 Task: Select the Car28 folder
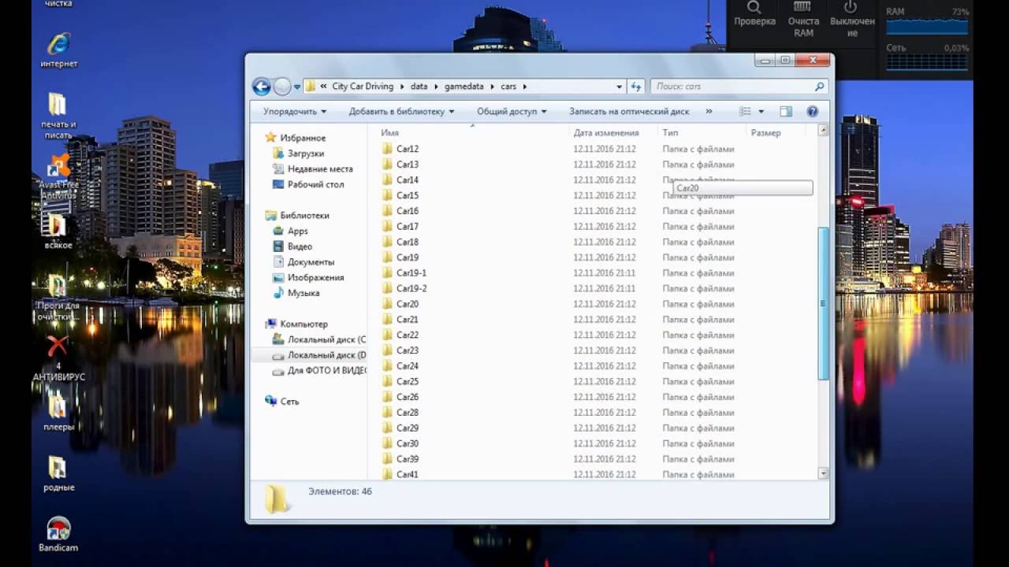click(408, 413)
